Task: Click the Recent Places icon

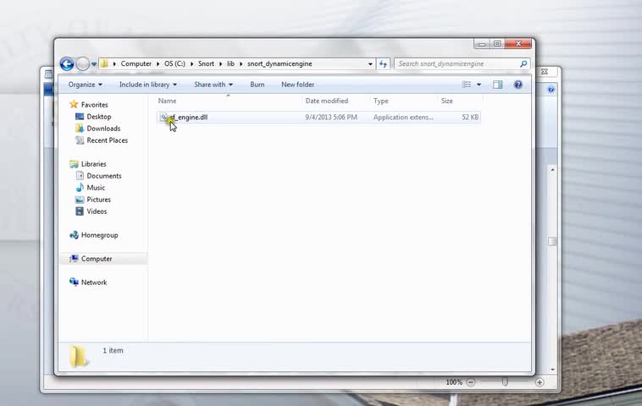Action: click(x=80, y=140)
